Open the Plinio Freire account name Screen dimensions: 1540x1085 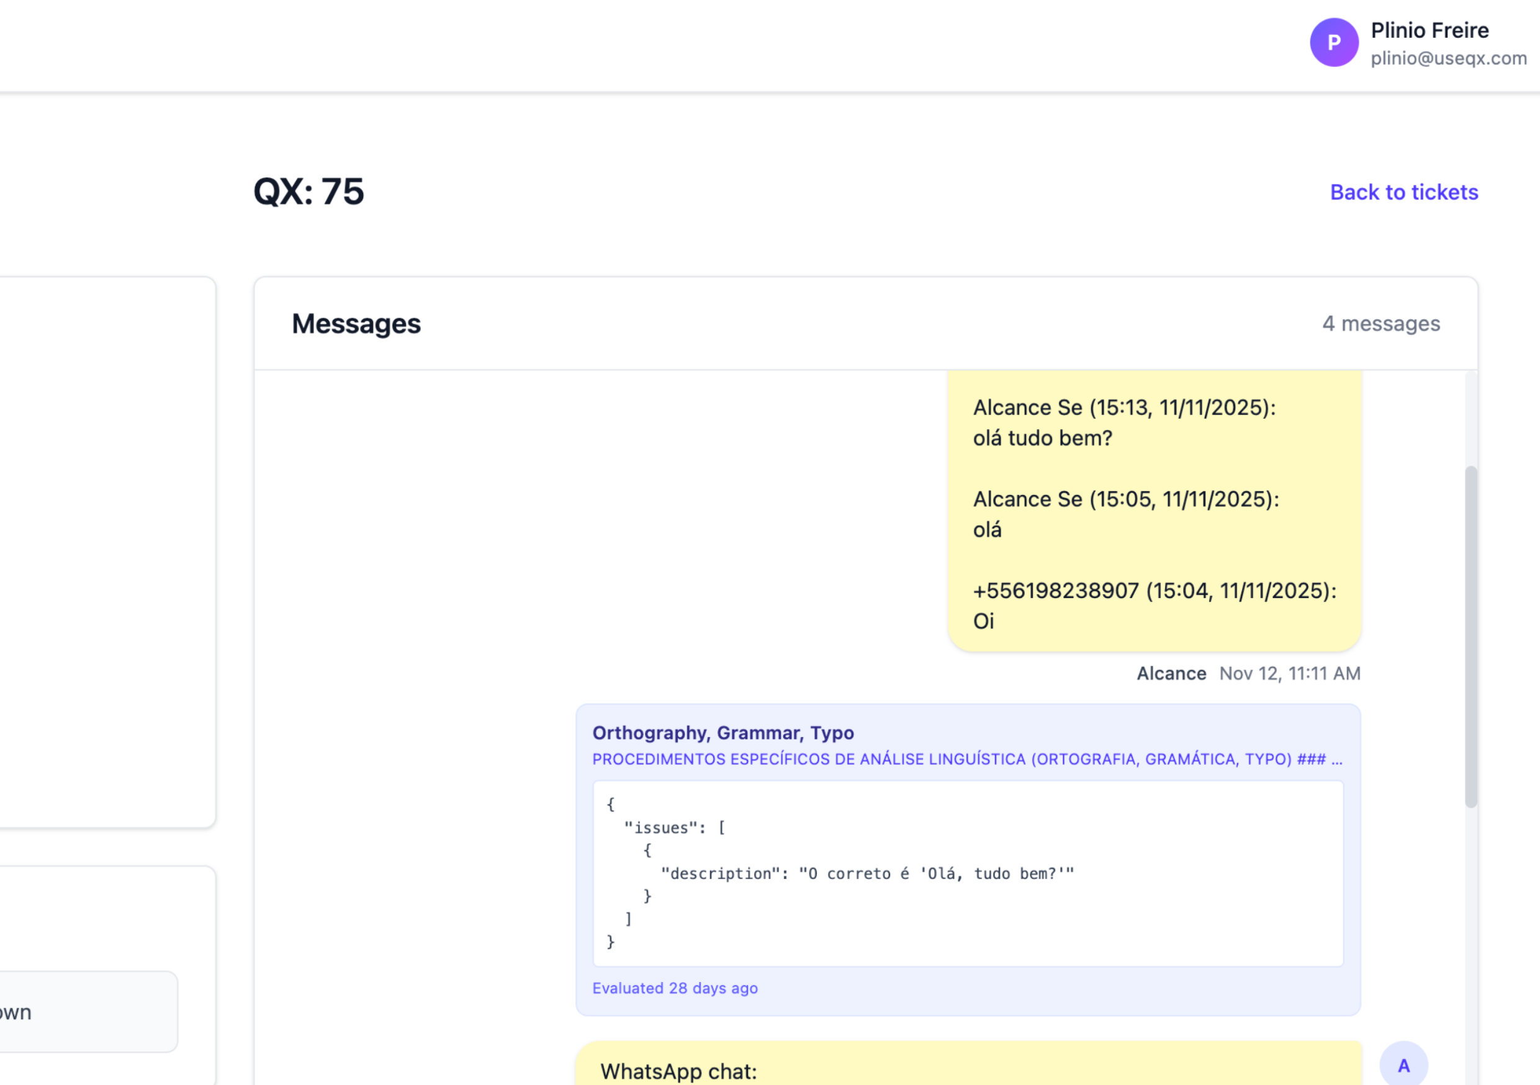pos(1430,30)
